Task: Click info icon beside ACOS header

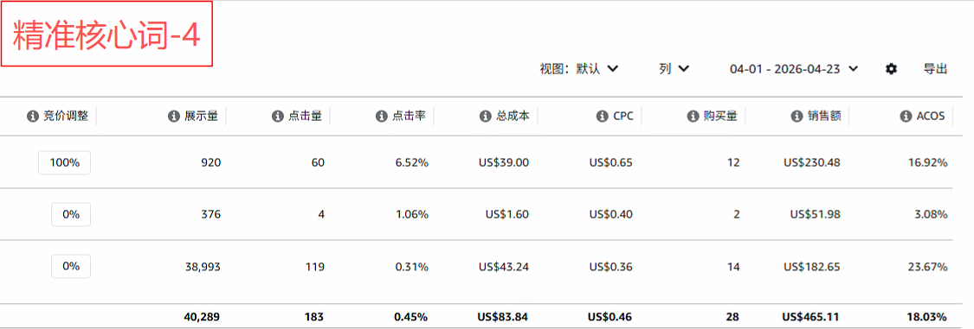Action: 905,116
